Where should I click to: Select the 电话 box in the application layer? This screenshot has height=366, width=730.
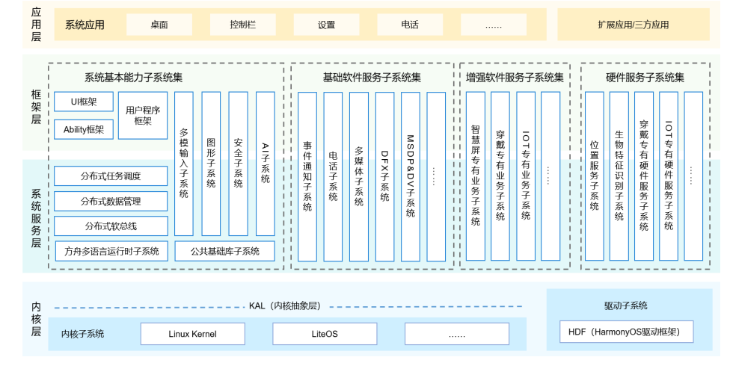(x=410, y=25)
